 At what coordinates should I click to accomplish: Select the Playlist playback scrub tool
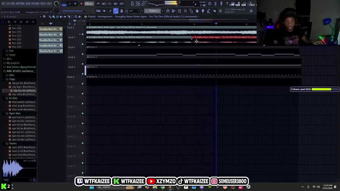point(79,17)
